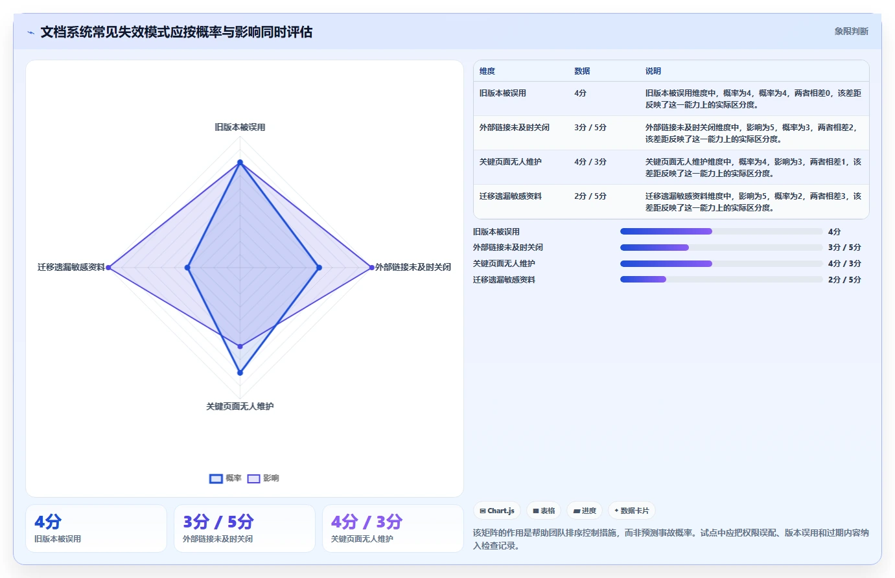This screenshot has height=578, width=895.
Task: Click the 2分 / 5分 value after the progress bar
Action: pos(844,280)
